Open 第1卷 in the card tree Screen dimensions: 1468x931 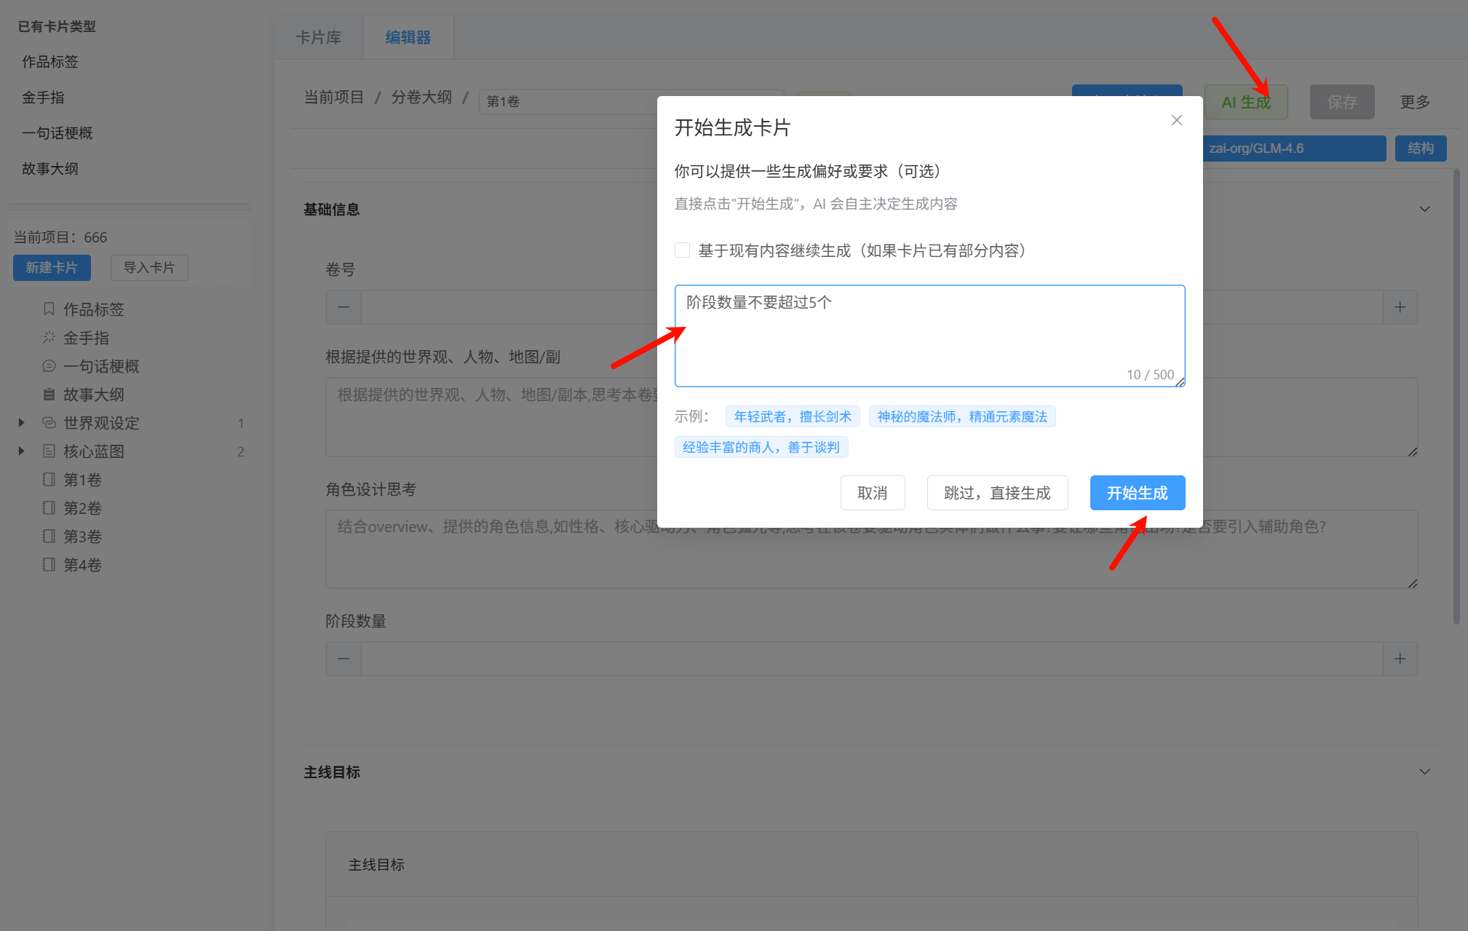coord(82,480)
